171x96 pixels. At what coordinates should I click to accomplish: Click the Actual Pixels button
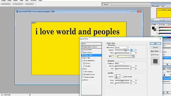click(x=6, y=4)
